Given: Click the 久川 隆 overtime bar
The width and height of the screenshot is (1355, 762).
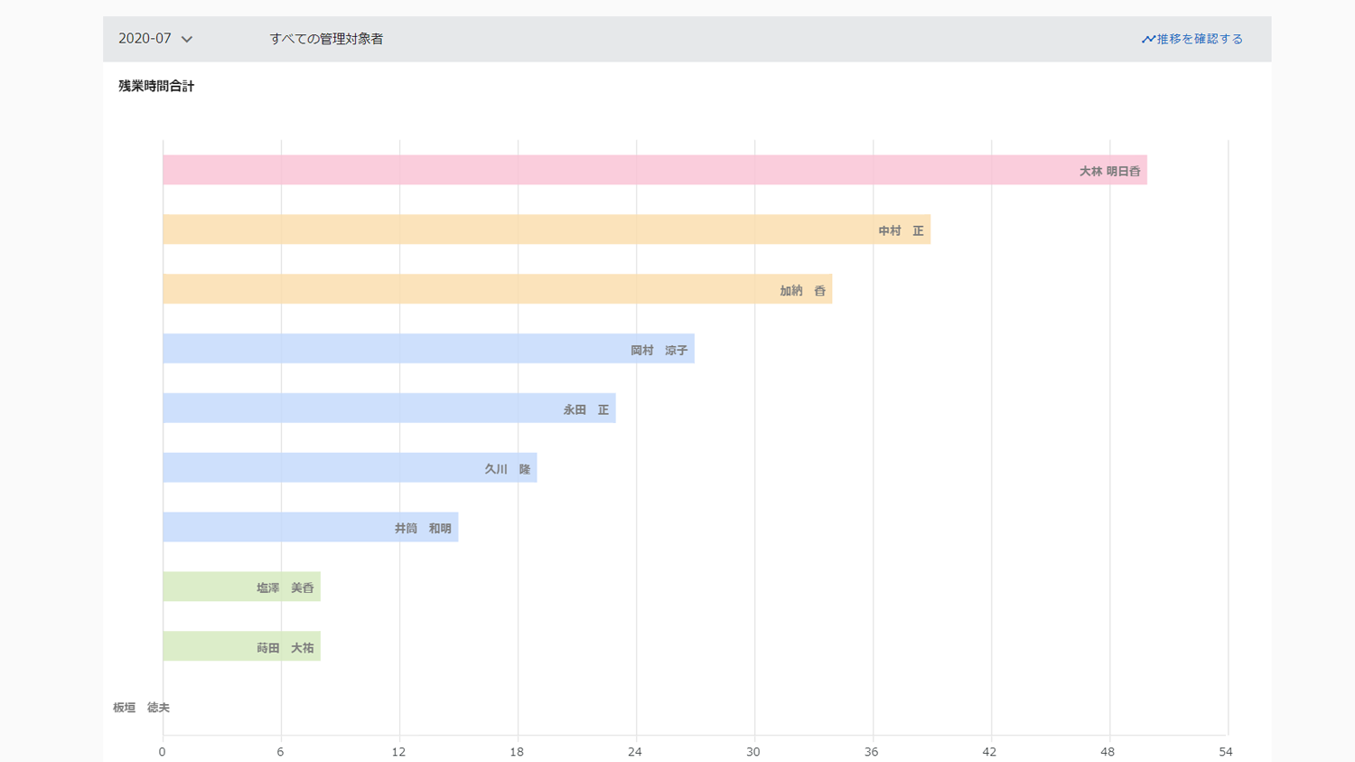Looking at the screenshot, I should point(350,468).
